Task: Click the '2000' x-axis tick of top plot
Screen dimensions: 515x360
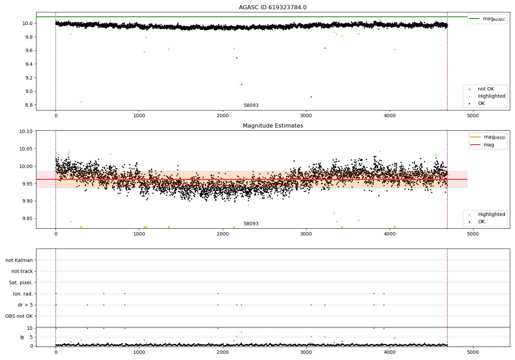Action: 222,116
